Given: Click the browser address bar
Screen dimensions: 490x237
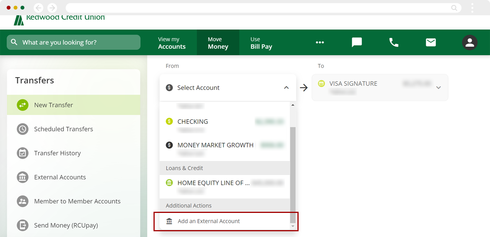Looking at the screenshot, I should 263,8.
